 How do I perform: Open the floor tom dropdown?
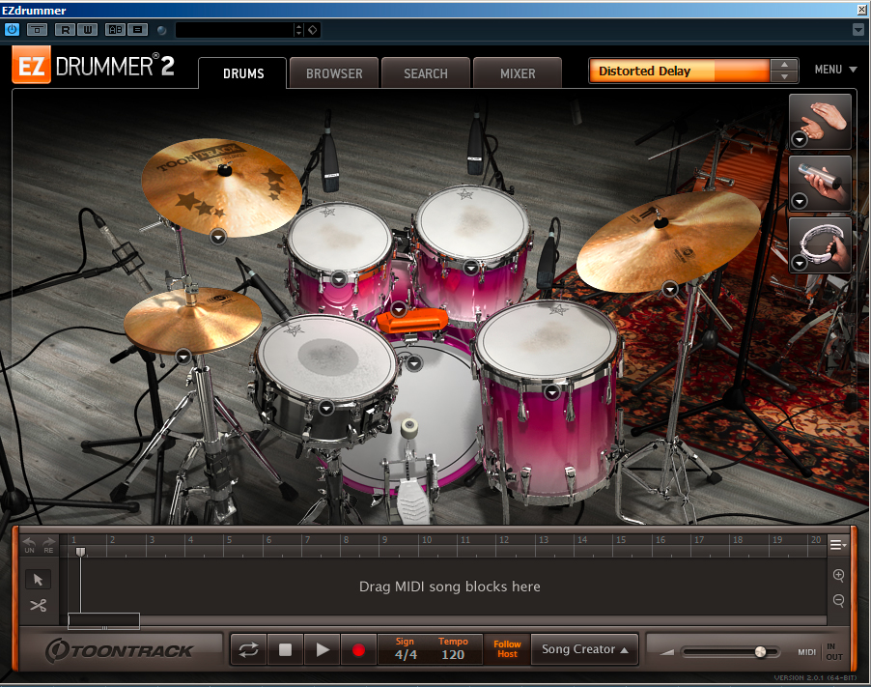(x=551, y=392)
